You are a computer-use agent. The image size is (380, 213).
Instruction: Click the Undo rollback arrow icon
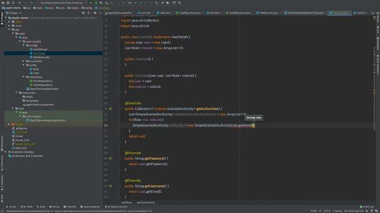pos(156,2)
